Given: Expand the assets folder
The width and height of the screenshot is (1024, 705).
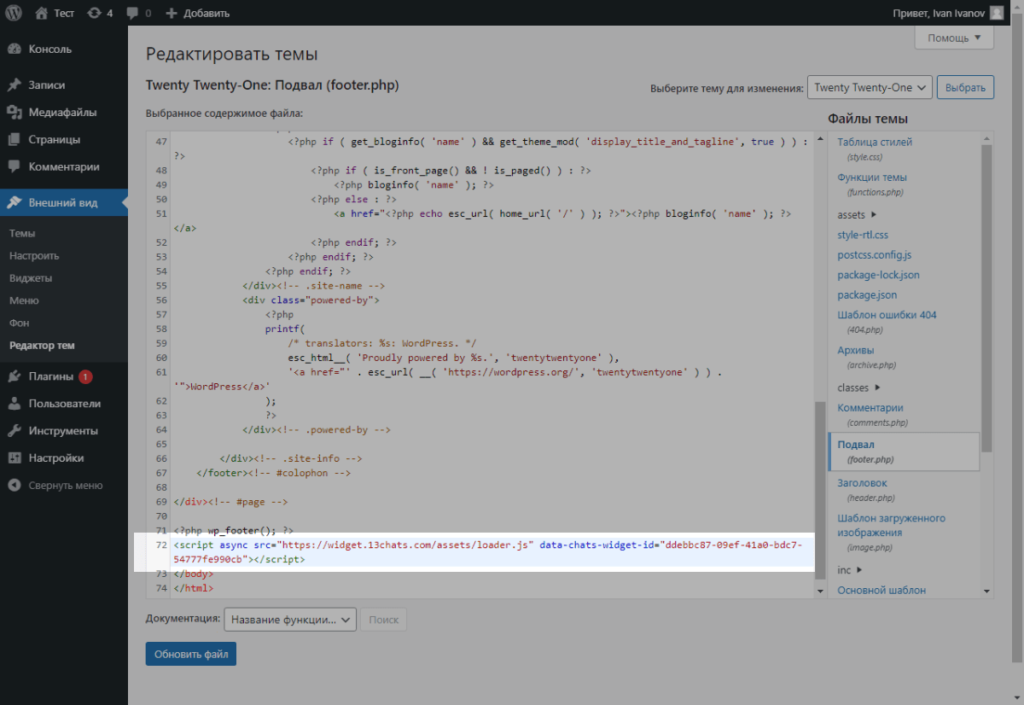Looking at the screenshot, I should [858, 214].
